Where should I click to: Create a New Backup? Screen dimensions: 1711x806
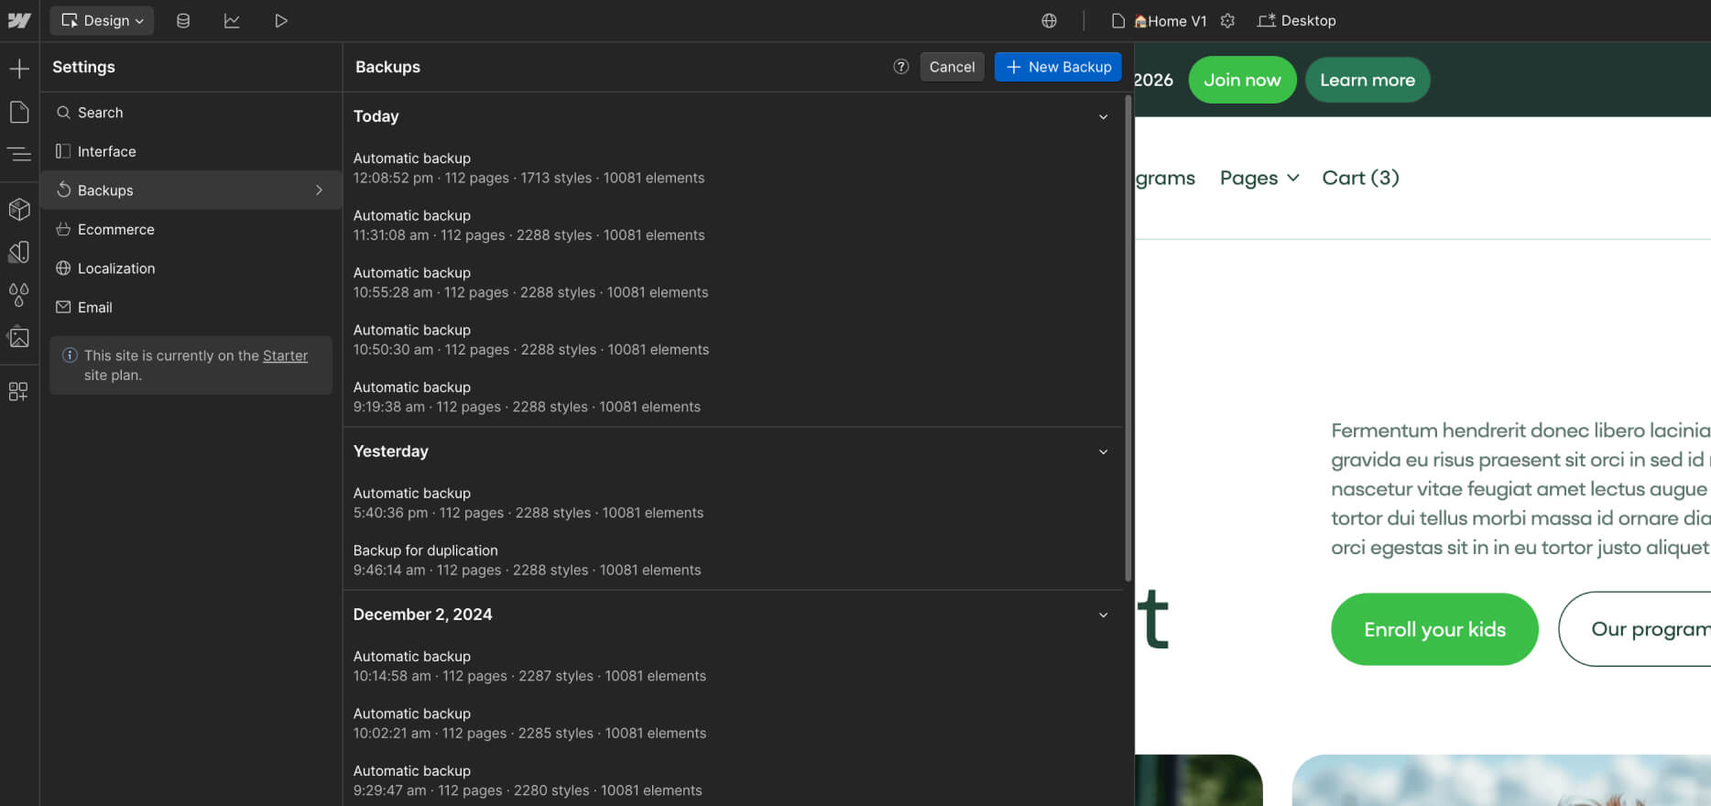point(1058,66)
